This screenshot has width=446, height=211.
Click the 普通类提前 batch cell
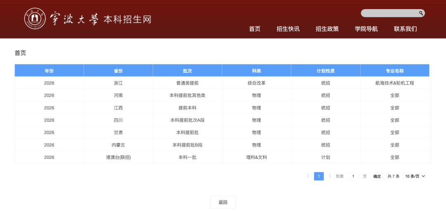point(187,83)
